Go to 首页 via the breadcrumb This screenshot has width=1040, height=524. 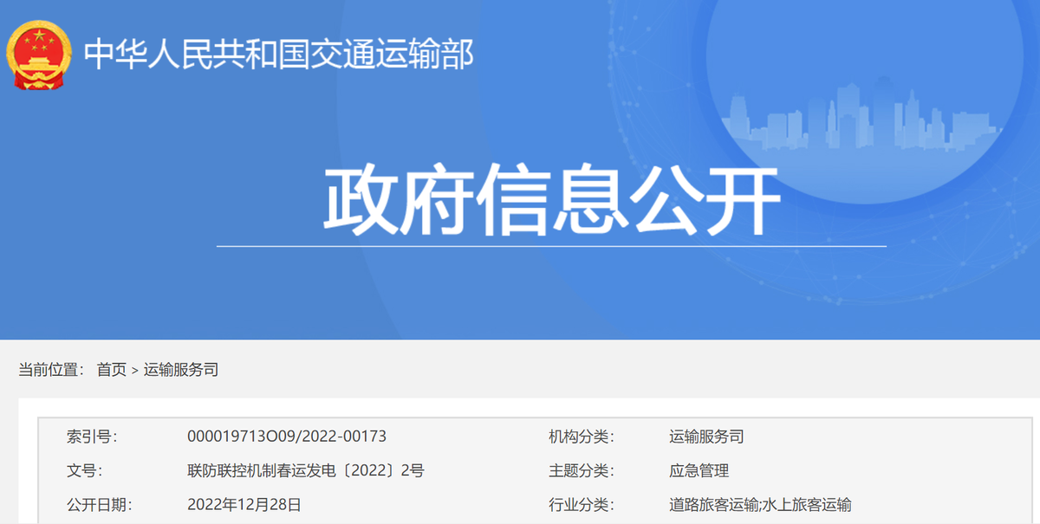[x=111, y=370]
